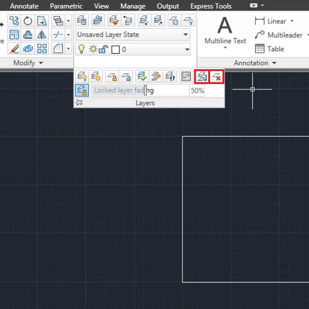The height and width of the screenshot is (309, 309).
Task: Click Copy Objects to New Layer icon
Action: pyautogui.click(x=156, y=77)
